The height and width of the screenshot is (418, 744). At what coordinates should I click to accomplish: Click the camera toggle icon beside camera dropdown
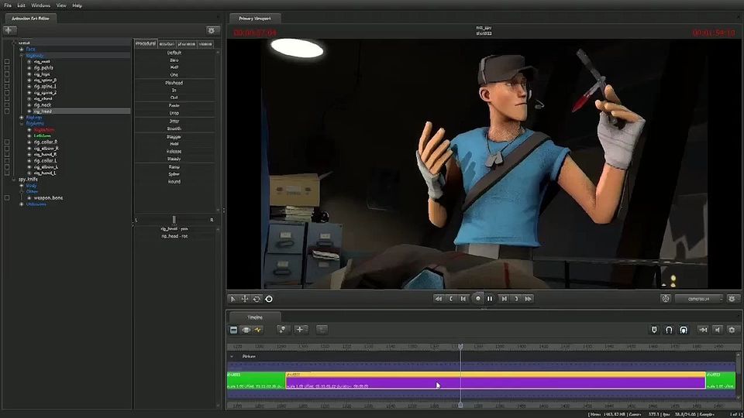pyautogui.click(x=666, y=299)
